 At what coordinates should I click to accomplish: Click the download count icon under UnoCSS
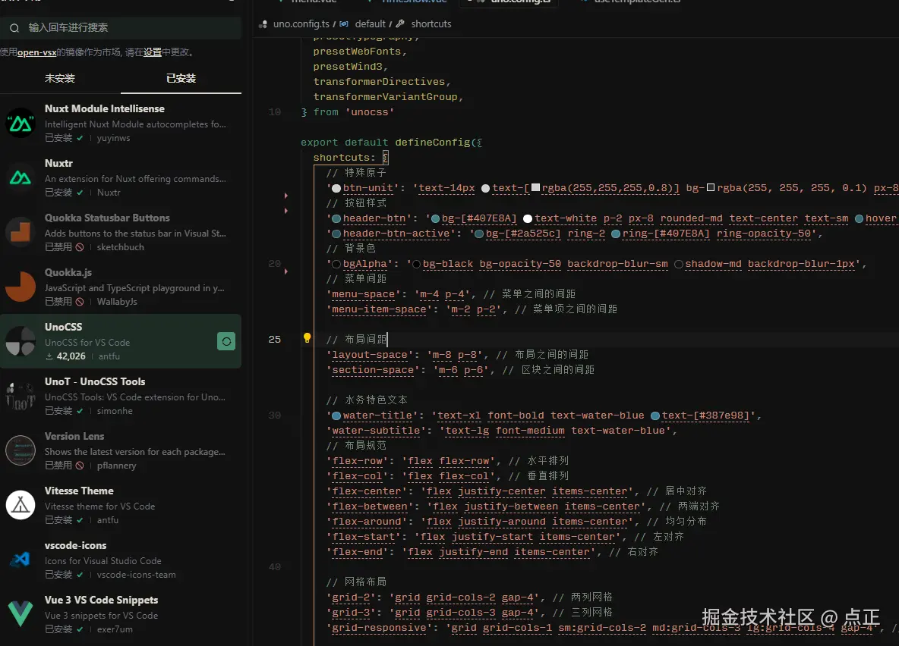49,356
